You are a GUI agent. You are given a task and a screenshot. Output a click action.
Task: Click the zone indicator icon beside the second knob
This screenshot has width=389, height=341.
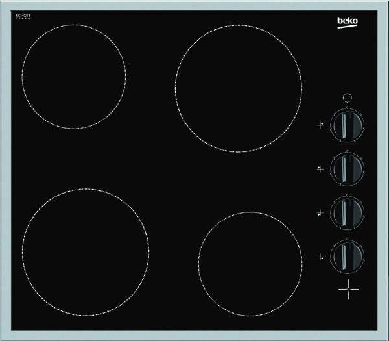click(320, 169)
